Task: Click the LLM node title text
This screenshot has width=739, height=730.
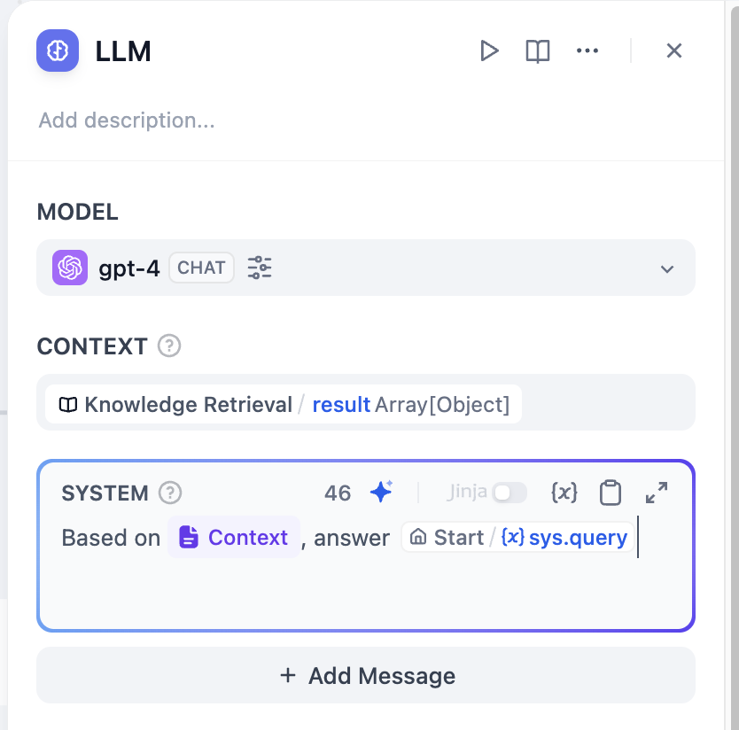Action: point(123,51)
